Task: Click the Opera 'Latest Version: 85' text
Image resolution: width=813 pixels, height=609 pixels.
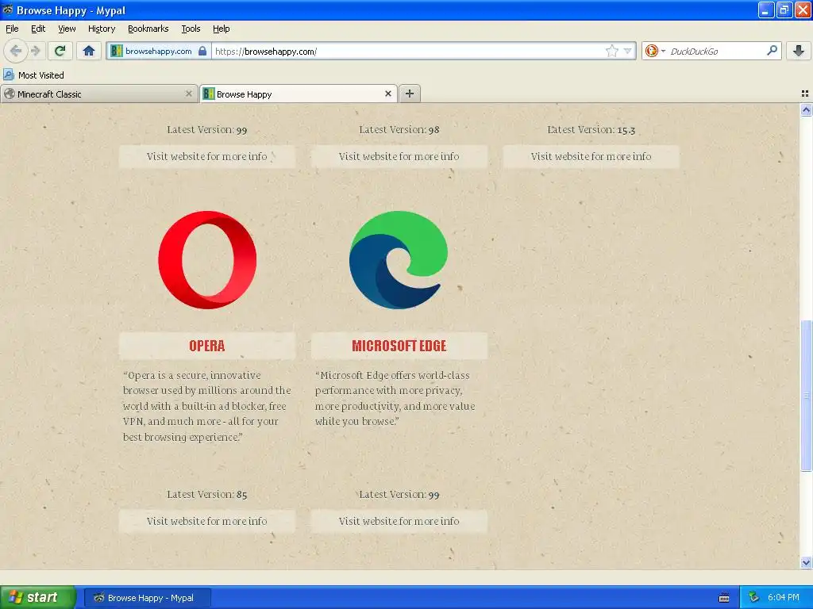Action: pos(207,495)
